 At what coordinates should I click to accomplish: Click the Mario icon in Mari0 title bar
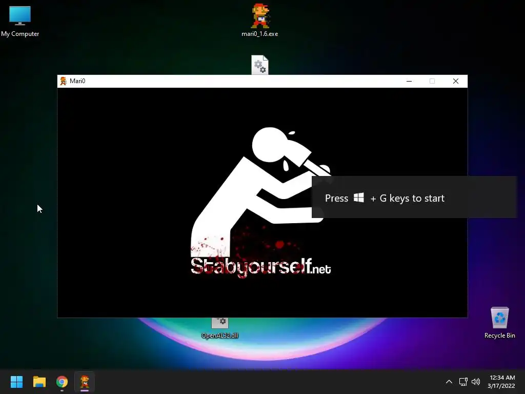click(x=63, y=81)
